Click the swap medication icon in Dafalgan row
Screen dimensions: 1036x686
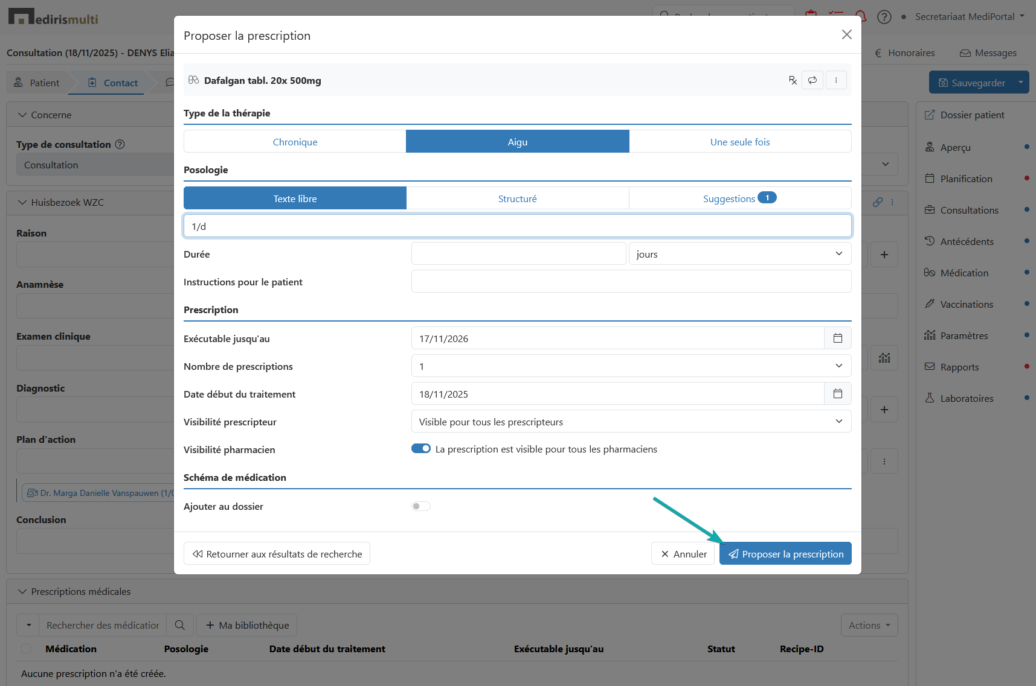tap(812, 80)
